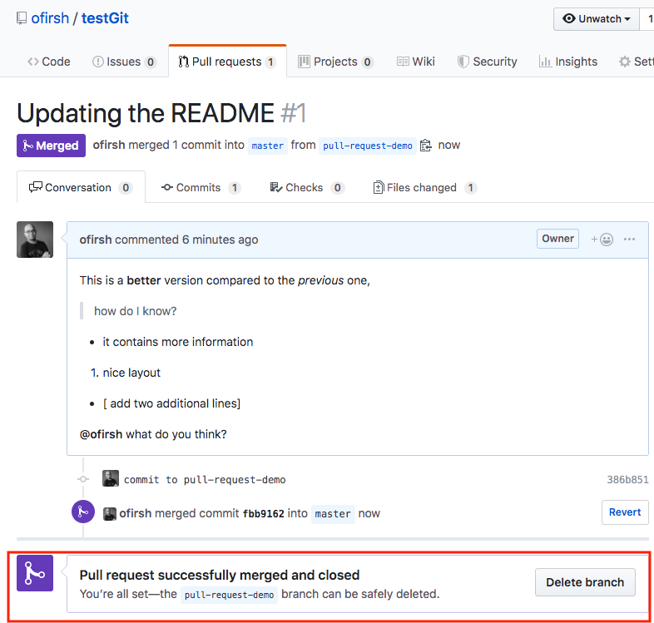Click ofirsh's large avatar beside the comment
654x623 pixels.
pos(35,240)
